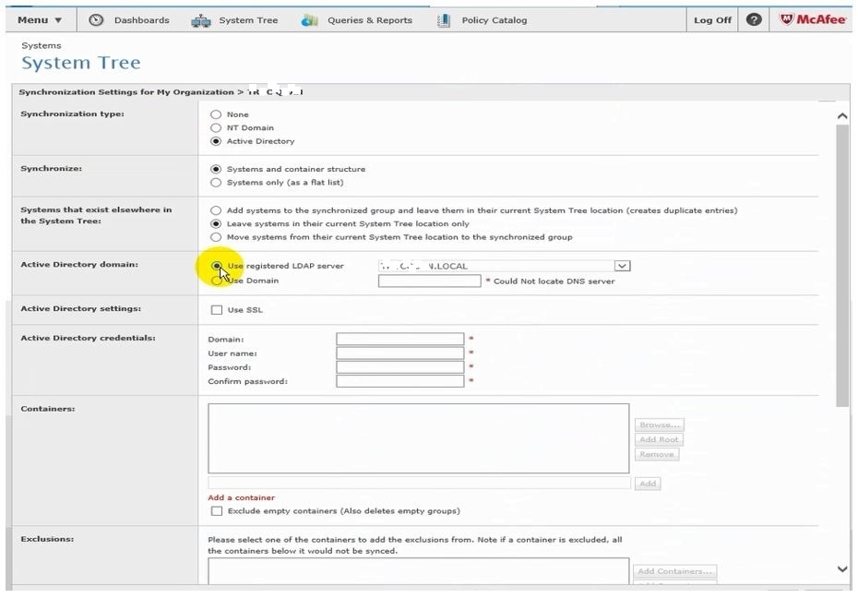The height and width of the screenshot is (598, 858).
Task: Click the Browse... button for containers
Action: tap(659, 425)
